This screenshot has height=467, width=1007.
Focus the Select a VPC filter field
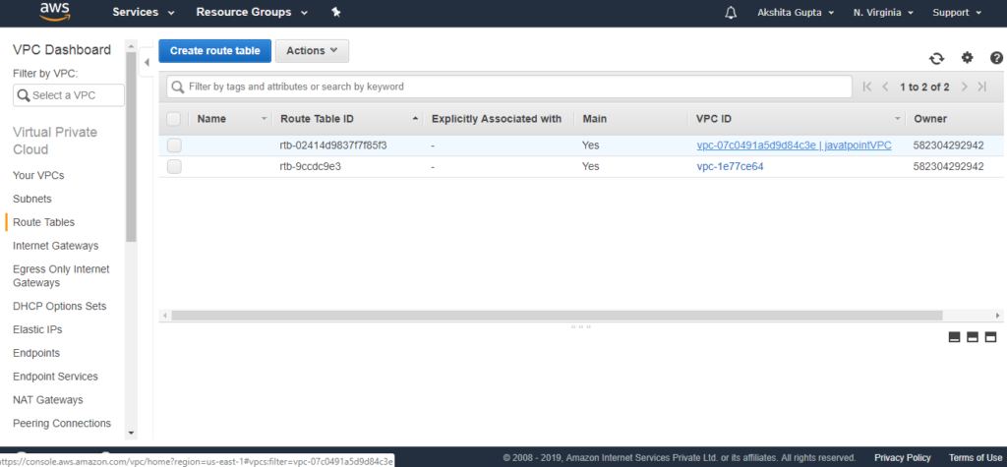[x=69, y=95]
